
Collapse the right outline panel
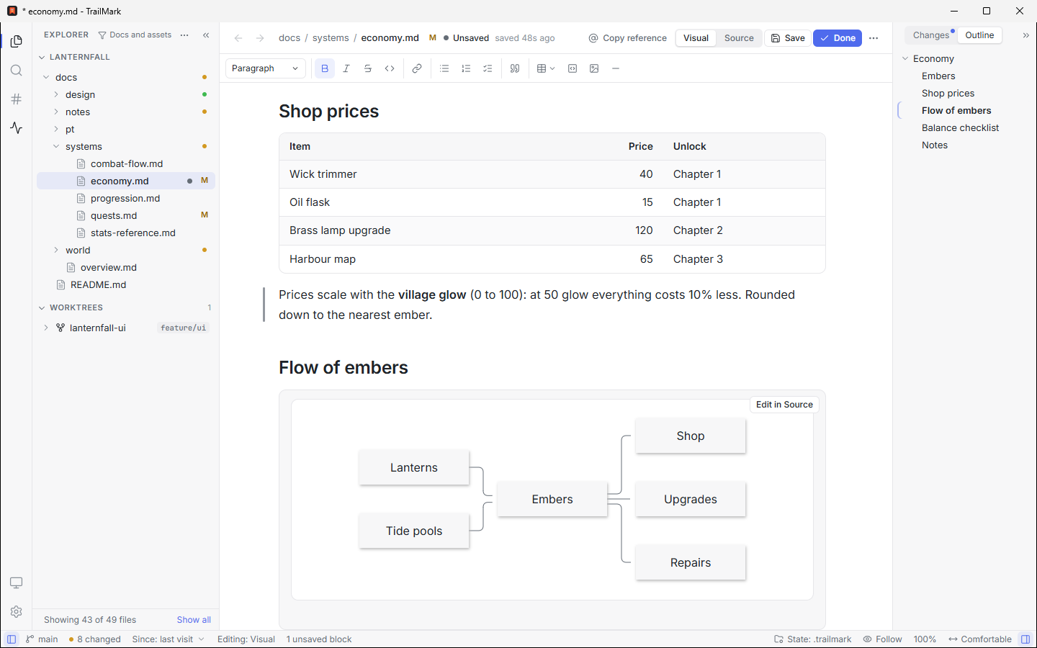pyautogui.click(x=1025, y=35)
